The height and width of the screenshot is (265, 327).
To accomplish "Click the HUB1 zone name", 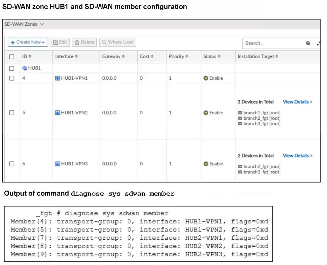I will click(34, 68).
